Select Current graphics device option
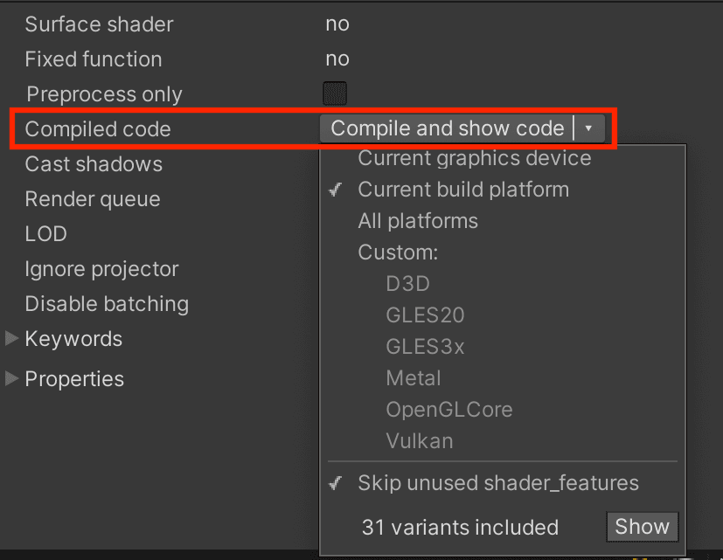Viewport: 723px width, 560px height. coord(474,158)
